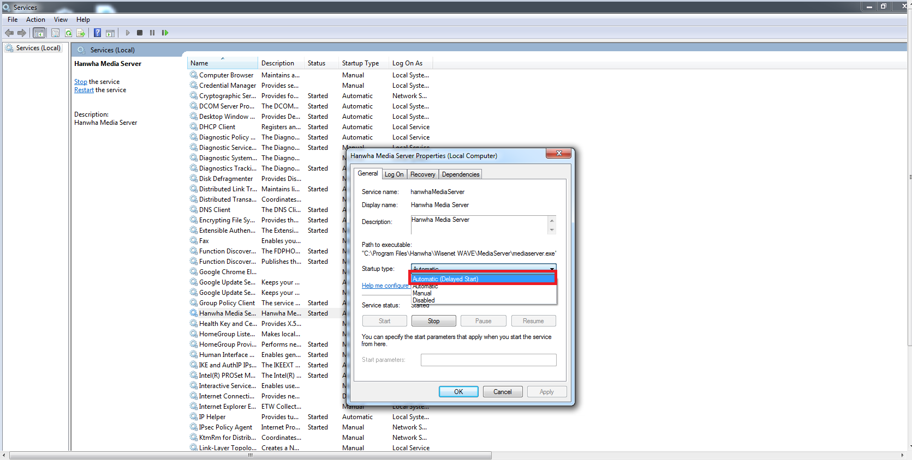Toggle the Show/Hide Console Tree toolbar icon

[39, 33]
